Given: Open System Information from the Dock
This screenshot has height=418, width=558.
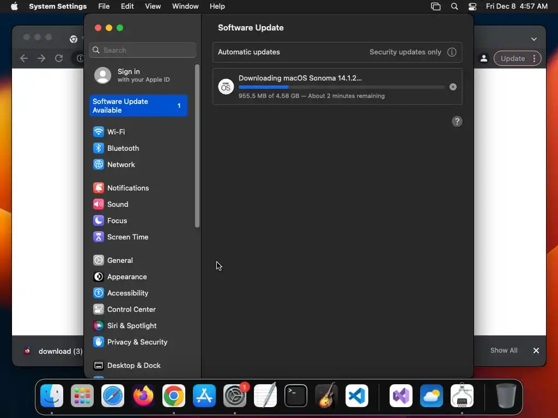Looking at the screenshot, I should pyautogui.click(x=462, y=395).
